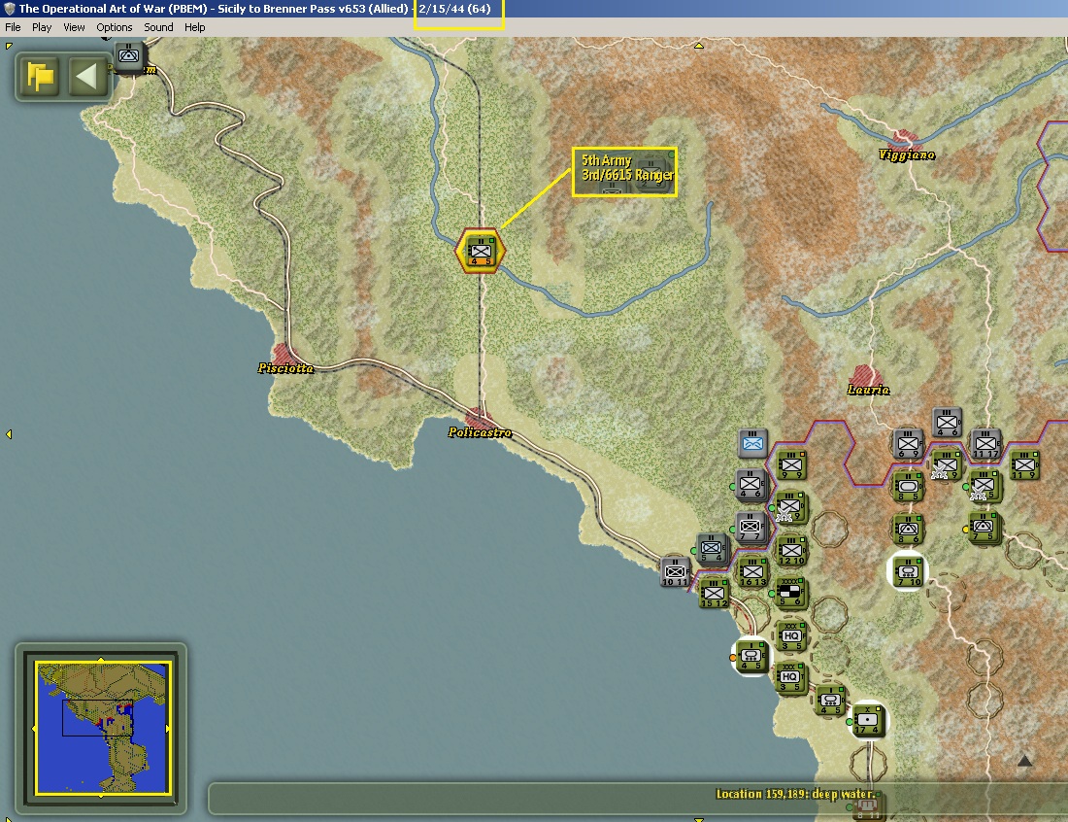This screenshot has width=1068, height=822.
Task: Click the minimap right scroll arrow
Action: click(168, 728)
